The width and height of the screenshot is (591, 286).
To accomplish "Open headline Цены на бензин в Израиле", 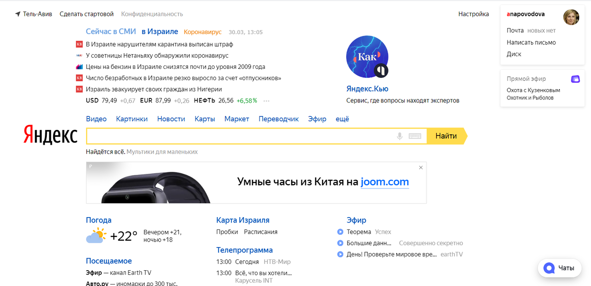I will point(175,66).
